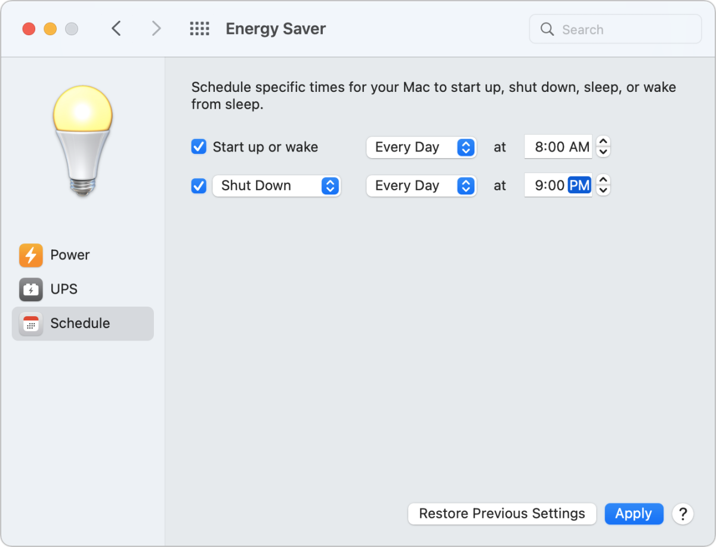Click the search magnifying glass icon
The width and height of the screenshot is (716, 547).
point(547,29)
